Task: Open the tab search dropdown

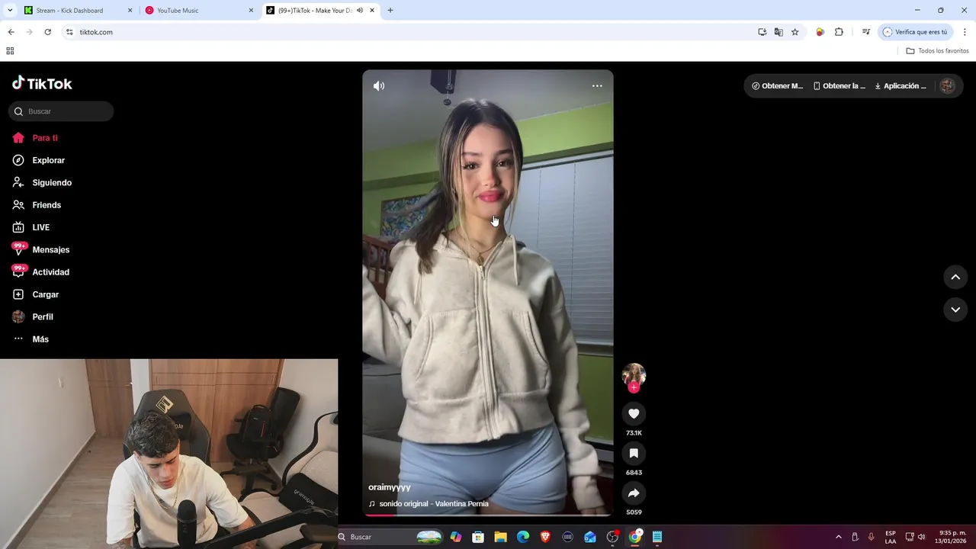Action: (10, 11)
